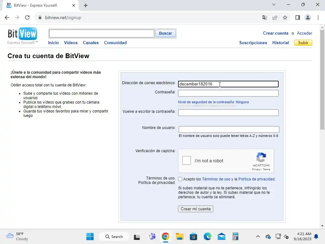Open Vídeos section

coord(71,43)
